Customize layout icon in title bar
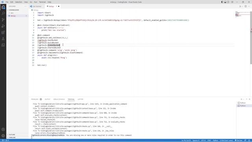252x142 pixels. pyautogui.click(x=232, y=2)
